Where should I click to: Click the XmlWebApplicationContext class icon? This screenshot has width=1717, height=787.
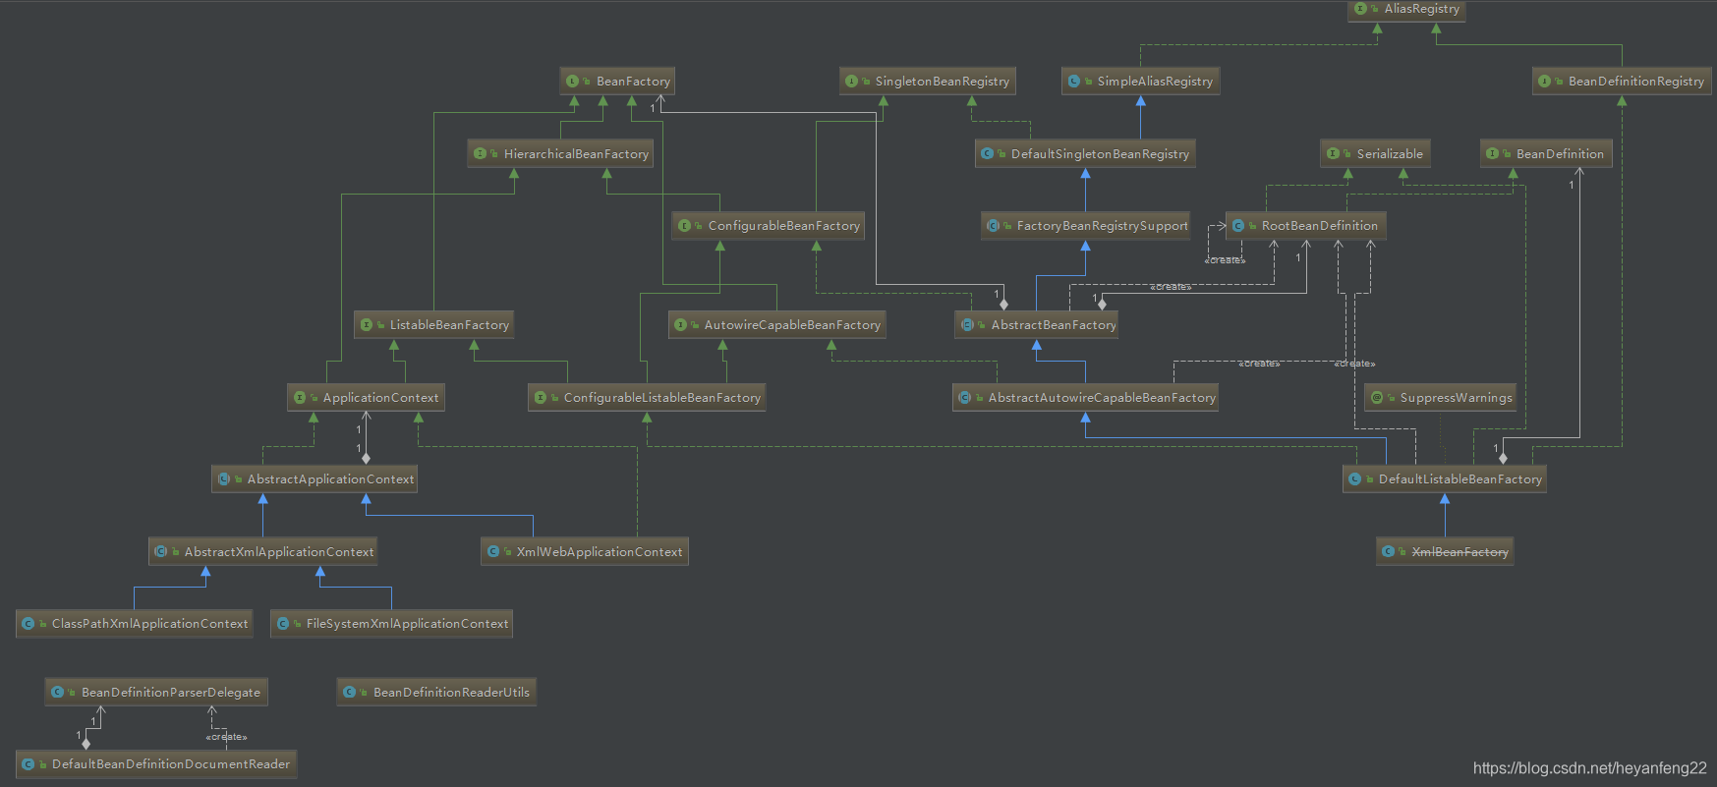coord(493,552)
